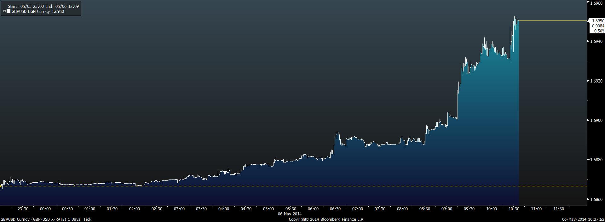
Task: Click the 04:30 time axis label
Action: coord(246,209)
